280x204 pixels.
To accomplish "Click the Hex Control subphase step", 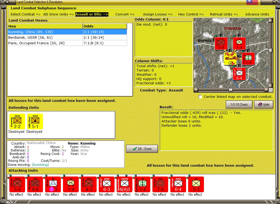I will click(x=191, y=14).
